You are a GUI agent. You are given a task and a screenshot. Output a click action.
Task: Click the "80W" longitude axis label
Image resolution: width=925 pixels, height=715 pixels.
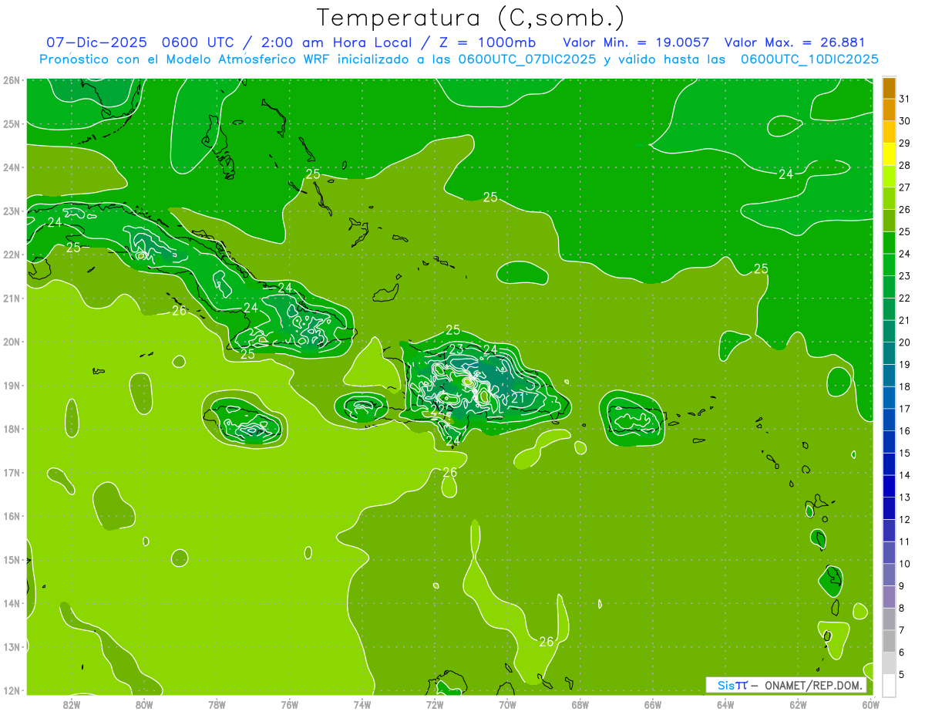[x=144, y=703]
